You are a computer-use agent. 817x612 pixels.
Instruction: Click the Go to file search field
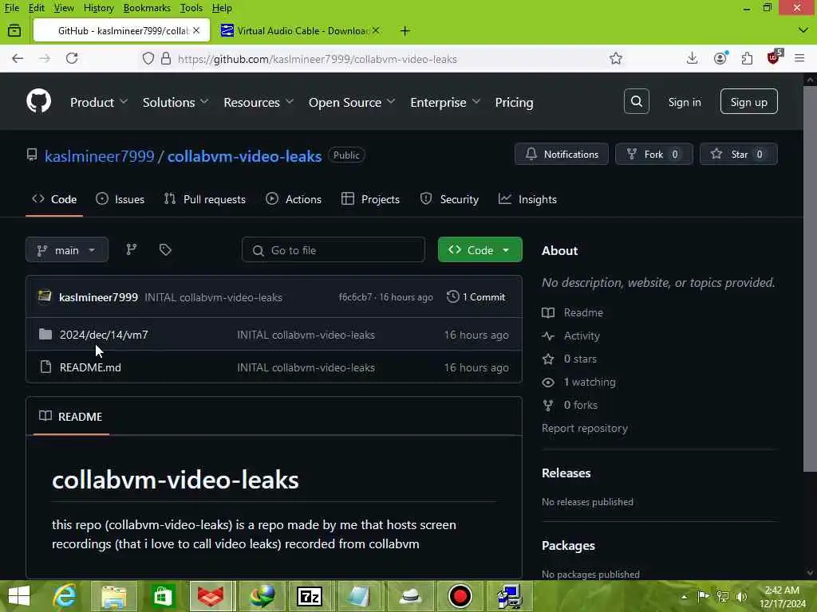[333, 249]
